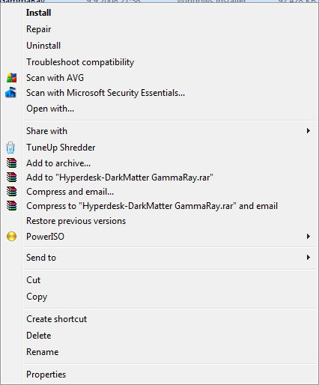Select Add to "Hyperdesk-DarkMatter GammaRay.rar"
Image resolution: width=319 pixels, height=385 pixels.
click(120, 178)
